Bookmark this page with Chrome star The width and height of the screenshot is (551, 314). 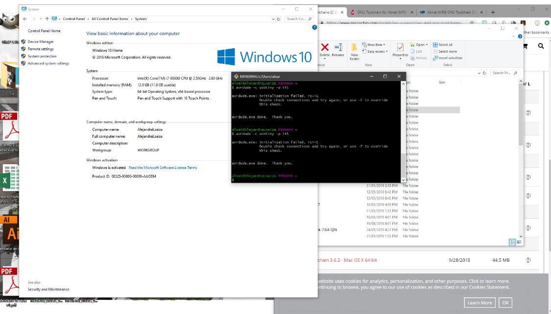(x=472, y=23)
